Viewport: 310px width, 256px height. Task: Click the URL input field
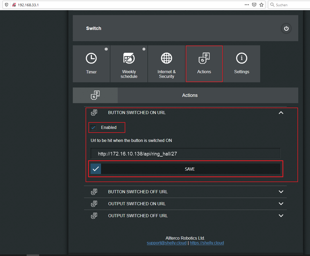tap(186, 154)
